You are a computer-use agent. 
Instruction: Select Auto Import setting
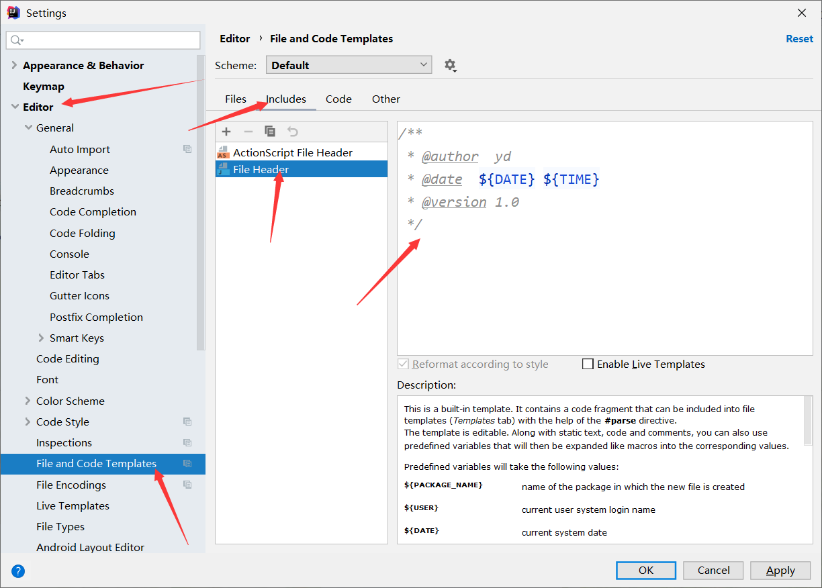coord(80,149)
